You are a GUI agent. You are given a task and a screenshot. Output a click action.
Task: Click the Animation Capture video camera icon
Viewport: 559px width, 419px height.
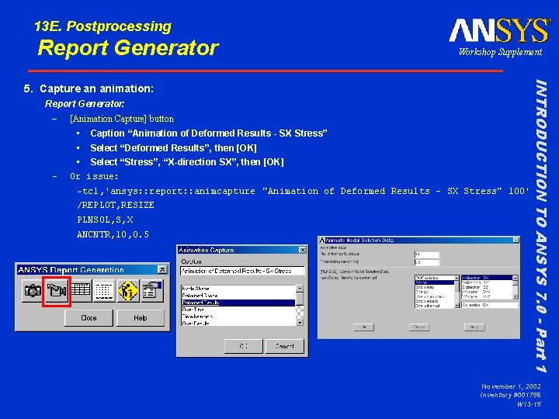click(x=57, y=291)
